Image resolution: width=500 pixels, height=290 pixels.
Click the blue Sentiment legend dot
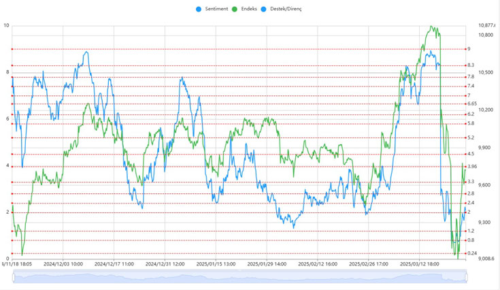199,9
